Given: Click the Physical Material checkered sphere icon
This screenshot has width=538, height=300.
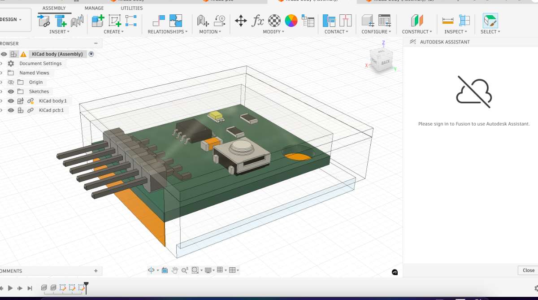Looking at the screenshot, I should (274, 21).
